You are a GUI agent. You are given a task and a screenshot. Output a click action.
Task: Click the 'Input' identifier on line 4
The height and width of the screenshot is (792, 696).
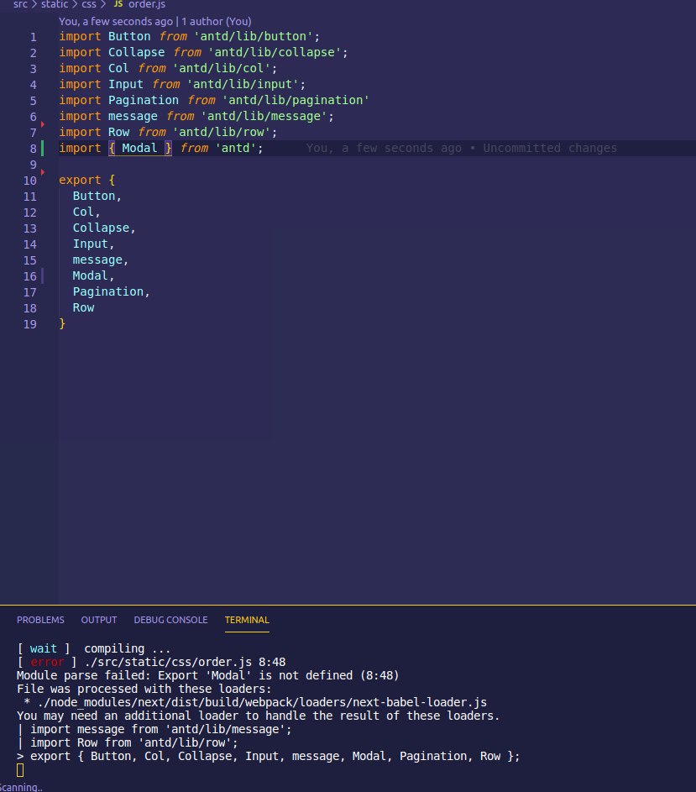tap(126, 84)
